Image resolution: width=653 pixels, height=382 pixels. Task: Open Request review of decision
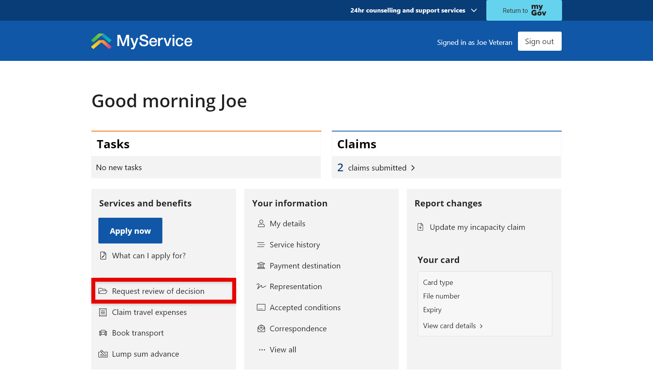tap(158, 291)
